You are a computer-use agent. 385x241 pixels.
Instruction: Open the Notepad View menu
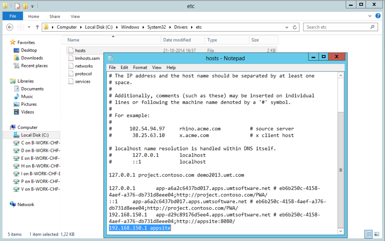coord(157,67)
